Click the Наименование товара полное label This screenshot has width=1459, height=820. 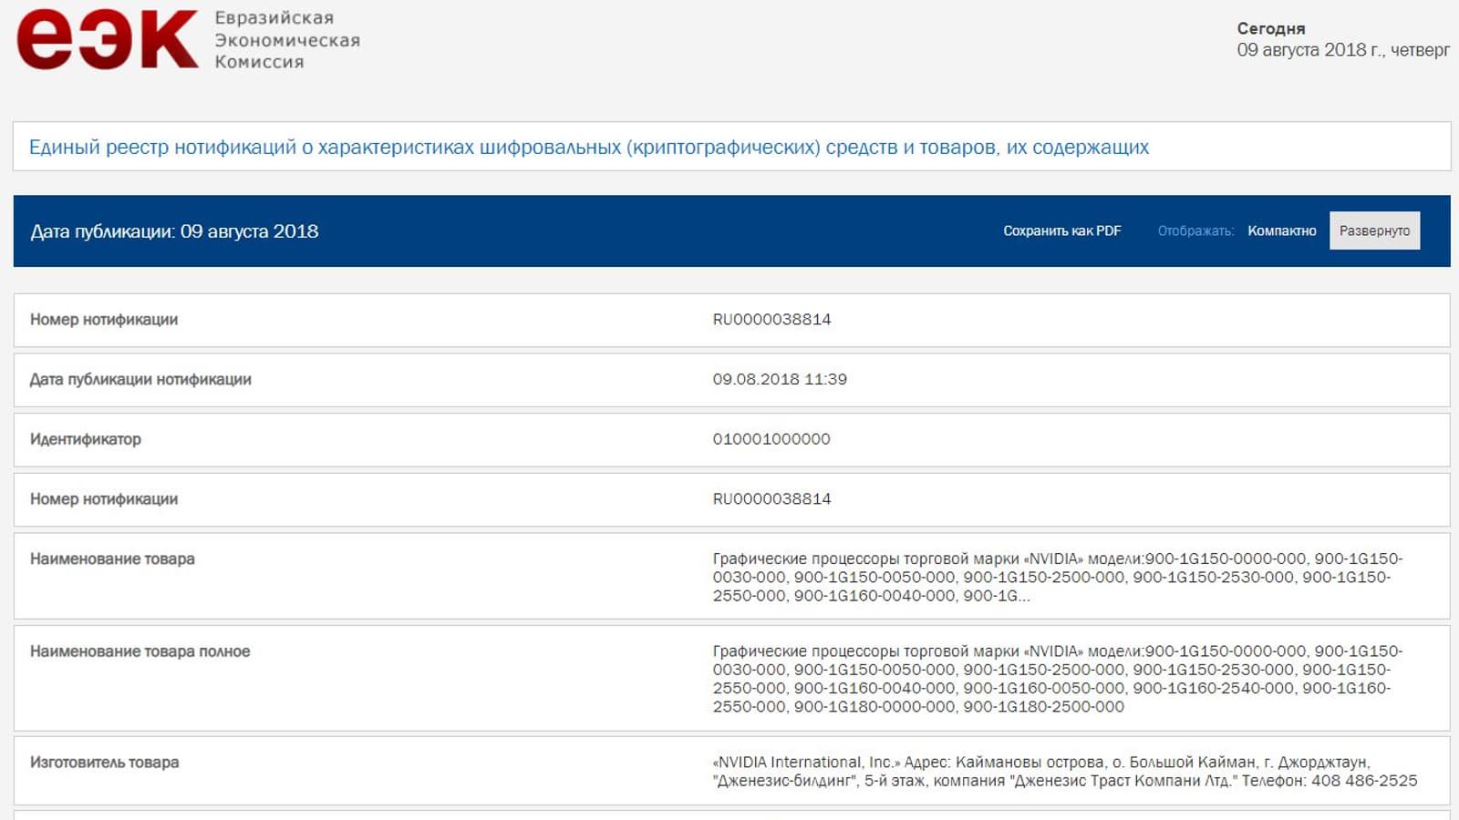tap(140, 651)
